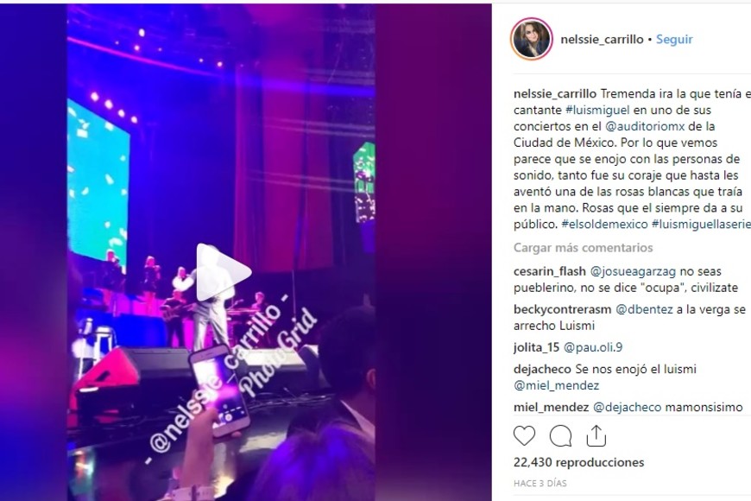Open the #elsoldemexico hashtag
The image size is (751, 501).
[x=604, y=224]
